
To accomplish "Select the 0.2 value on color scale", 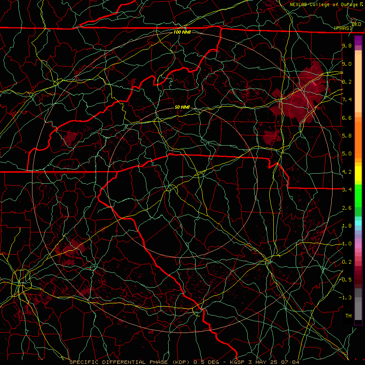I will [347, 262].
